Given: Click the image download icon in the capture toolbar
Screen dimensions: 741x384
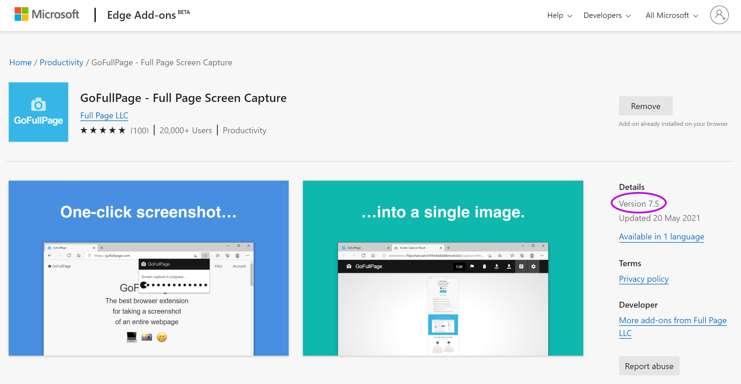Looking at the screenshot, I should pyautogui.click(x=509, y=267).
